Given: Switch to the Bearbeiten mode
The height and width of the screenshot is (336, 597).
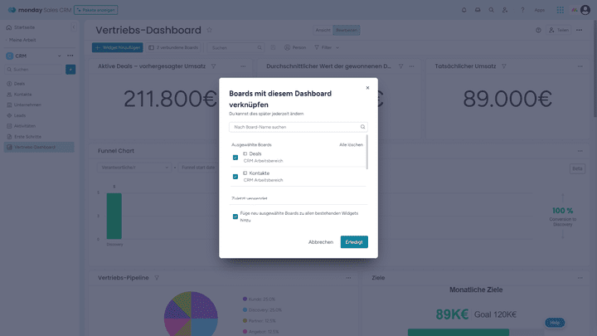Looking at the screenshot, I should point(347,30).
